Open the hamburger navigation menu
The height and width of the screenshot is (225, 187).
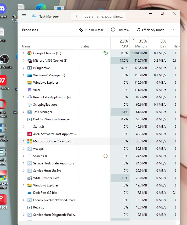click(x=24, y=16)
